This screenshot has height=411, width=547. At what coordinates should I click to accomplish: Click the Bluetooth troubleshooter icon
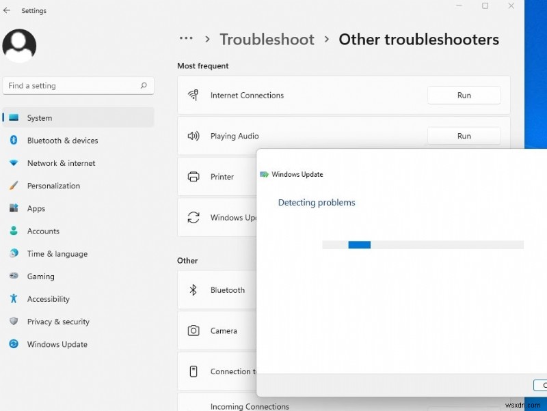[x=194, y=289]
